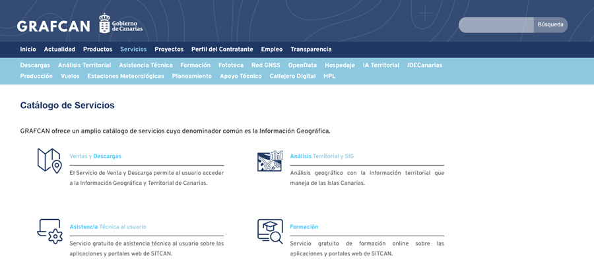Open the Callejero Digital submenu link

click(293, 76)
